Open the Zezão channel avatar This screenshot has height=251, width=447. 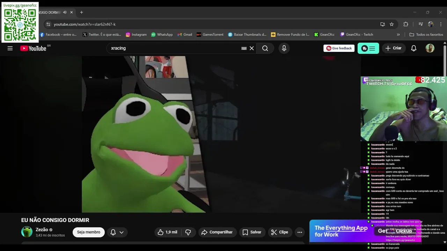click(27, 232)
